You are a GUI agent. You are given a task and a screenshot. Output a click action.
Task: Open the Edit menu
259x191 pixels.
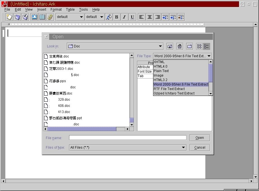18,10
